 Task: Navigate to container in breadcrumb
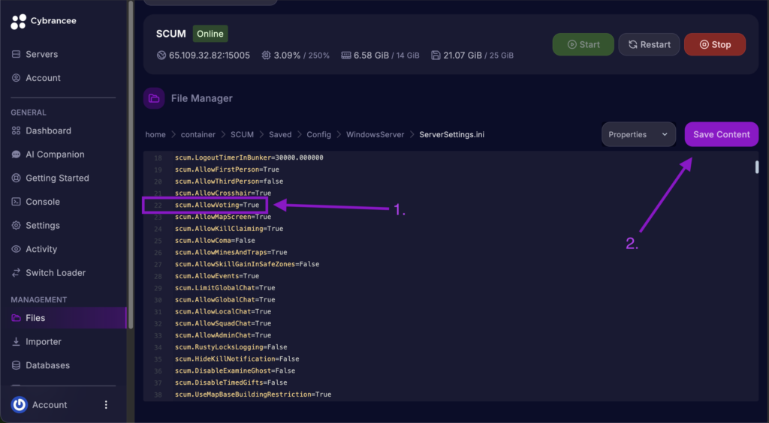point(198,135)
